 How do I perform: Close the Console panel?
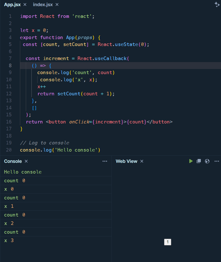coord(26,161)
